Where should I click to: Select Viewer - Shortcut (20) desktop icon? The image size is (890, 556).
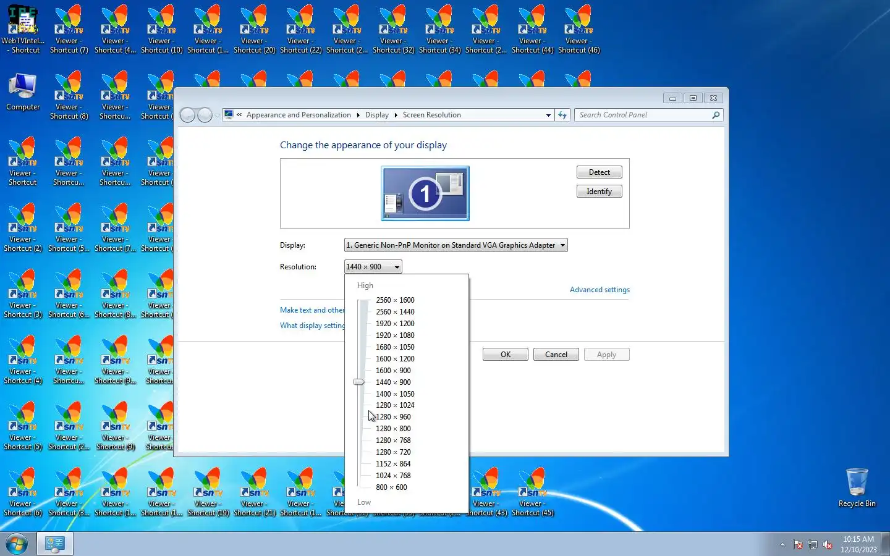coord(254,29)
